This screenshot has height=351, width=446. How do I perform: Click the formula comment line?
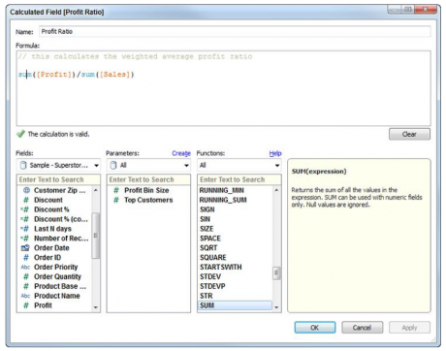pos(135,56)
